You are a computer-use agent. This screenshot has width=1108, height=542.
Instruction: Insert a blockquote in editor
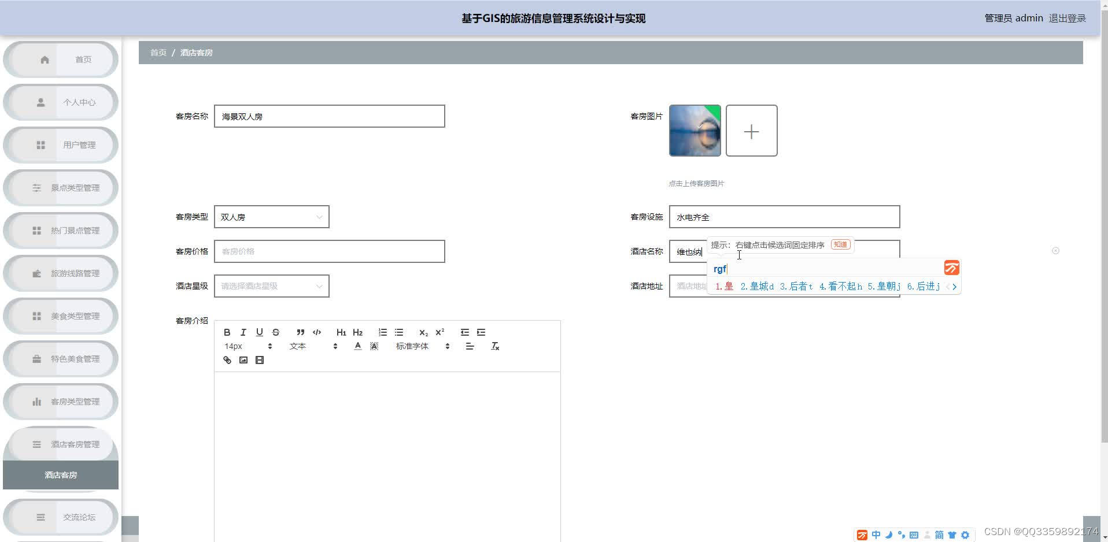click(x=300, y=332)
